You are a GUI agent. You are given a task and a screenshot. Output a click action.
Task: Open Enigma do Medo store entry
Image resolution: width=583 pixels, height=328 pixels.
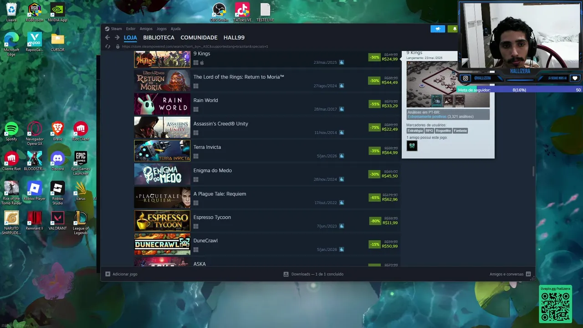(x=267, y=174)
